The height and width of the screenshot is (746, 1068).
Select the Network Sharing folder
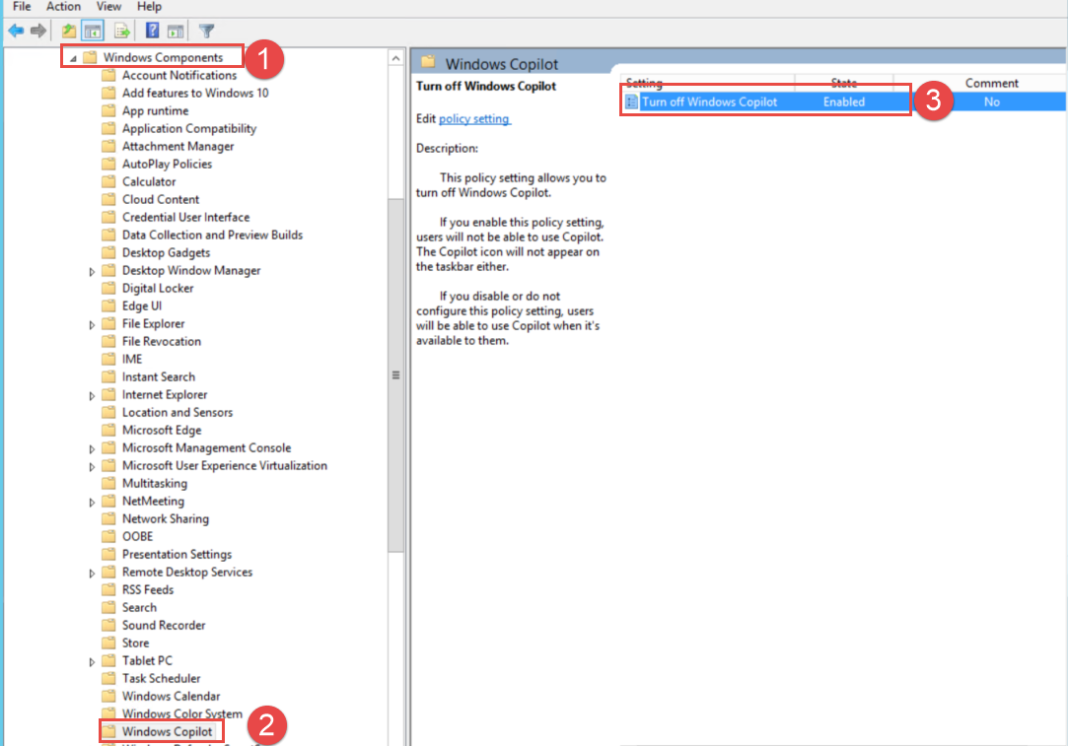click(x=166, y=518)
